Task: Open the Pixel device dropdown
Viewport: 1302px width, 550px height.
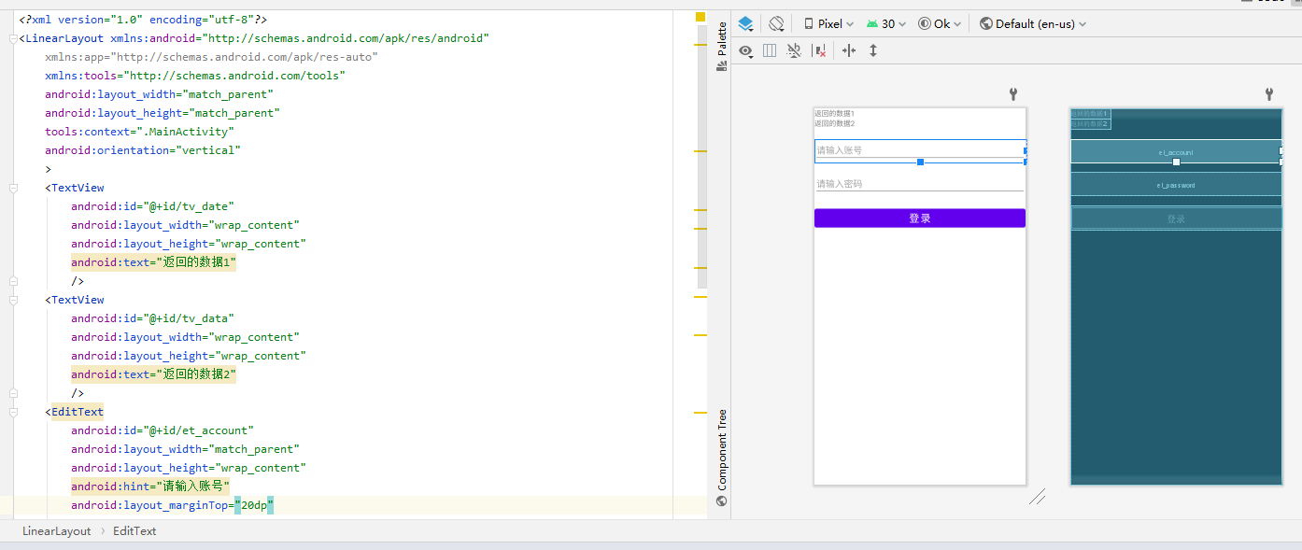Action: click(x=829, y=23)
